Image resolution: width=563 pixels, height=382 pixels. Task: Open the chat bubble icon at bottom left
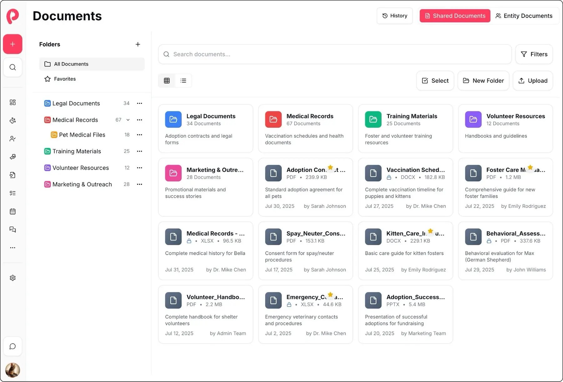pyautogui.click(x=13, y=346)
